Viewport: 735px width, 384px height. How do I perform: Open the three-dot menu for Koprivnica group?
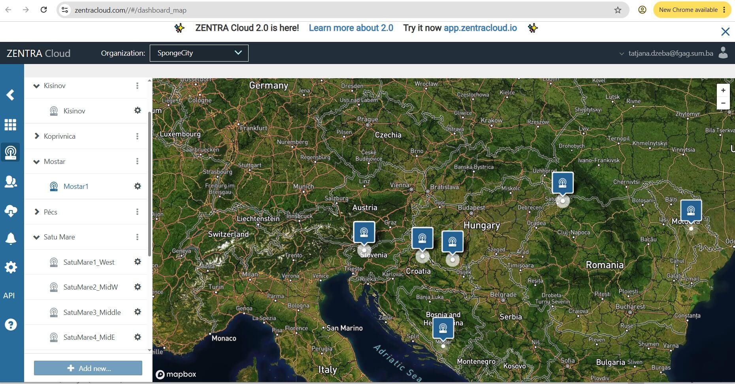[137, 136]
